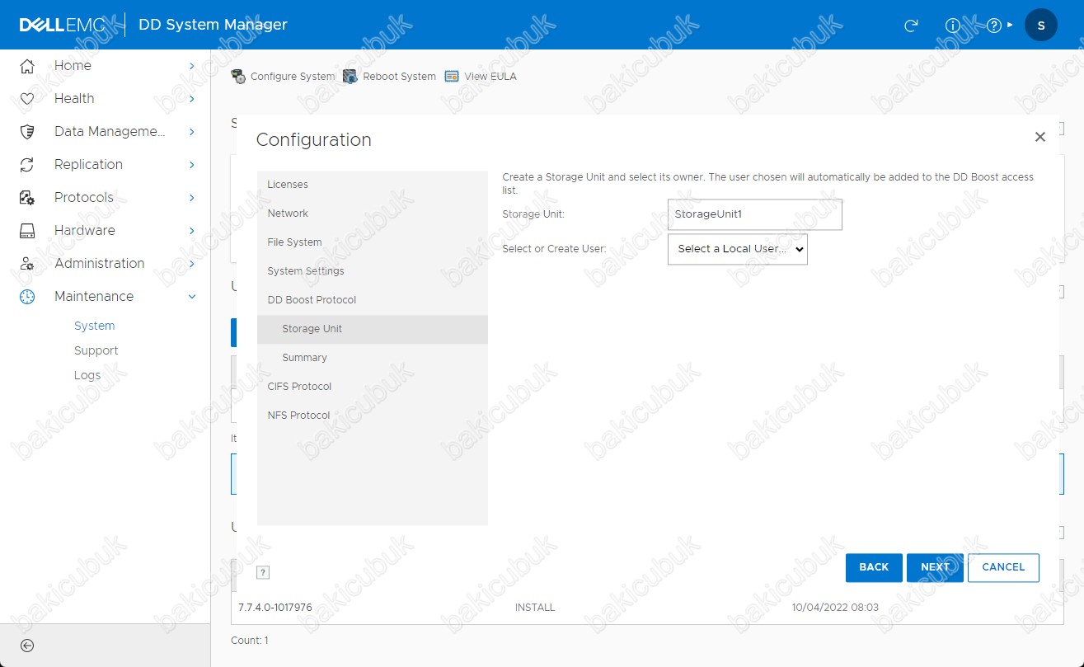Expand the Data Management chevron
Viewport: 1084px width, 667px height.
click(191, 132)
